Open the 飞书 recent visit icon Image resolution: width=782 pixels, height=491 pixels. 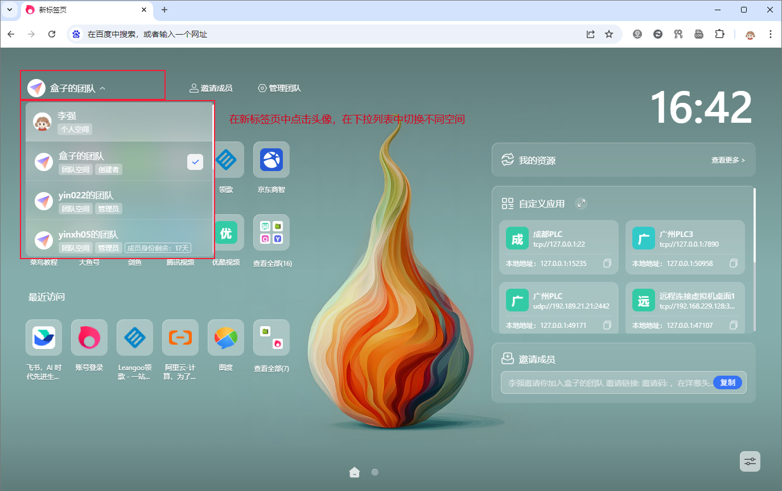click(44, 338)
